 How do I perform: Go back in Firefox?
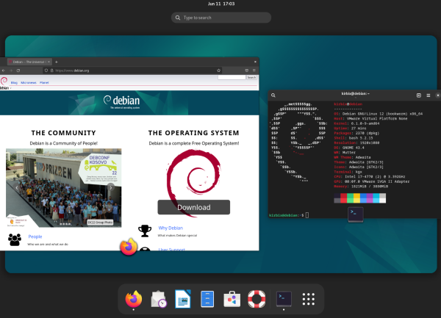coord(4,71)
